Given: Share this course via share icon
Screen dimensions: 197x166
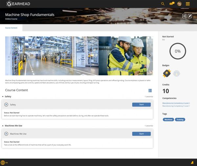Looking at the screenshot, I should tap(185, 16).
